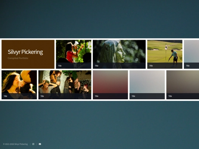This screenshot has width=199, height=149.
Task: Open the dark brown-gray gradient tile
Action: tap(183, 85)
